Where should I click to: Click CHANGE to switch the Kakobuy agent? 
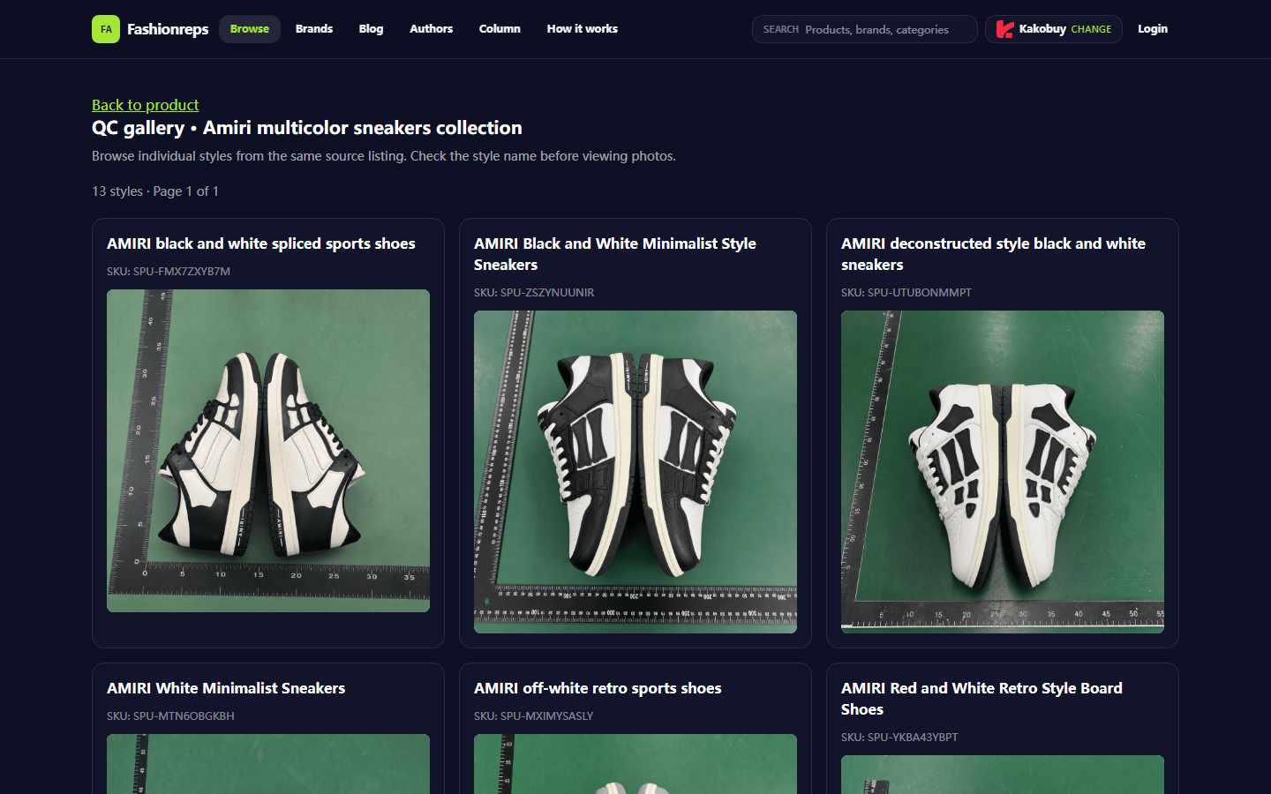tap(1091, 29)
